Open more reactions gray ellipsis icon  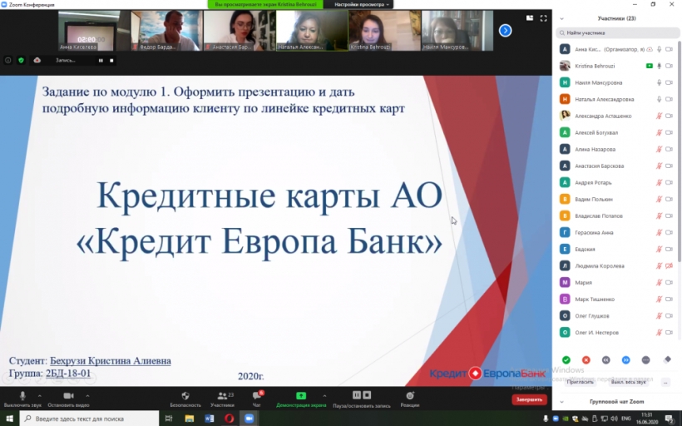646,360
